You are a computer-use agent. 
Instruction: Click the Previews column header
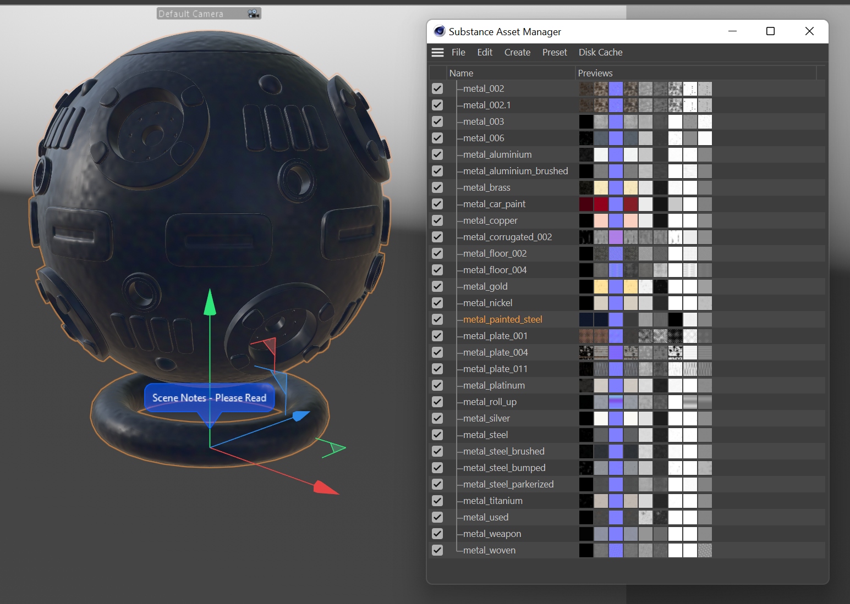pos(595,73)
